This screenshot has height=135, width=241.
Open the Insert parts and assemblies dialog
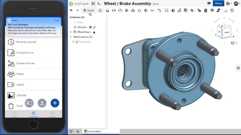[89, 10]
